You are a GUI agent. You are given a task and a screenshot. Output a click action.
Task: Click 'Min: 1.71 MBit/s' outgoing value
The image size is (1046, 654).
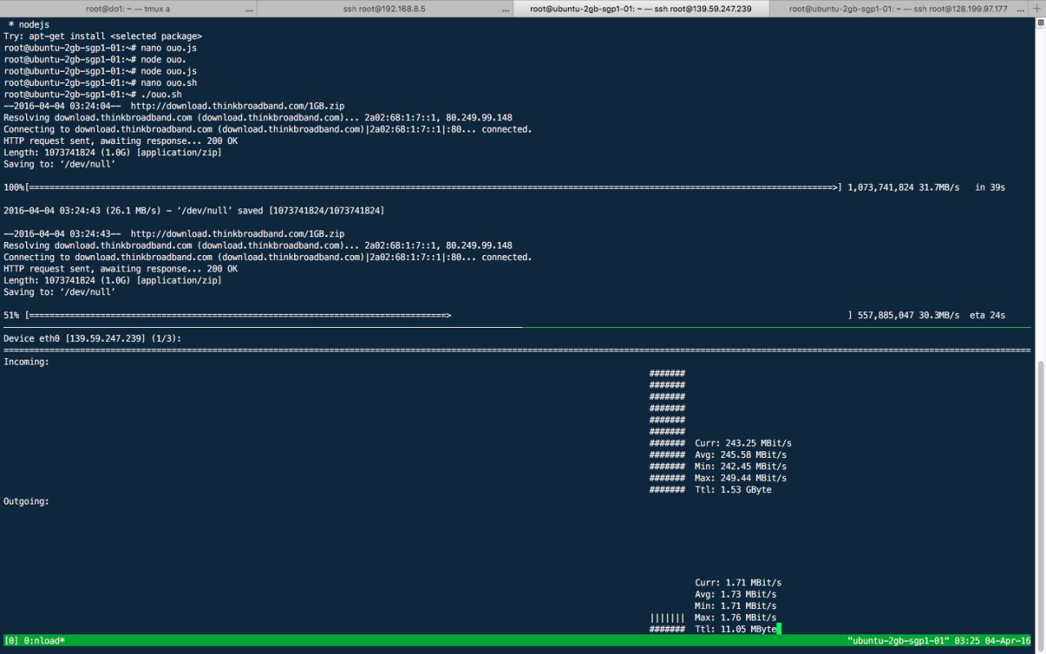[x=735, y=606]
